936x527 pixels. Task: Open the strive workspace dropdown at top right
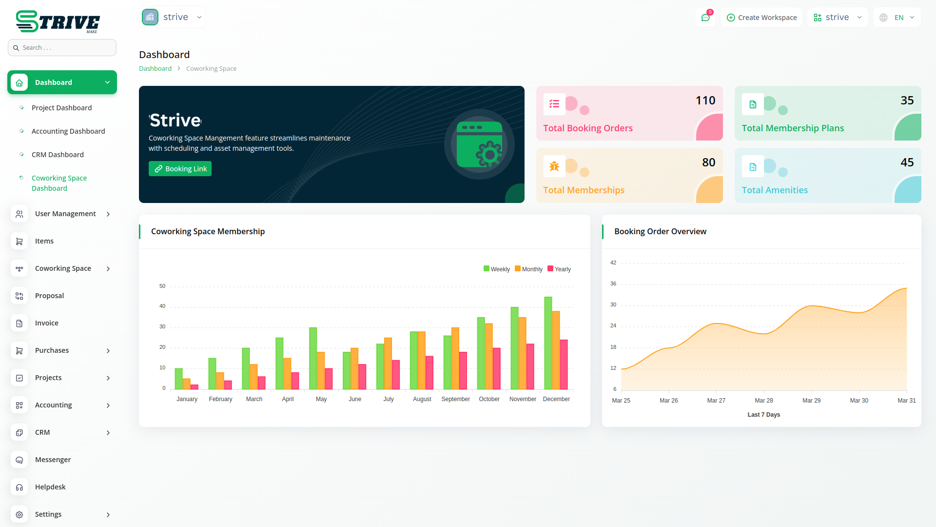click(837, 18)
